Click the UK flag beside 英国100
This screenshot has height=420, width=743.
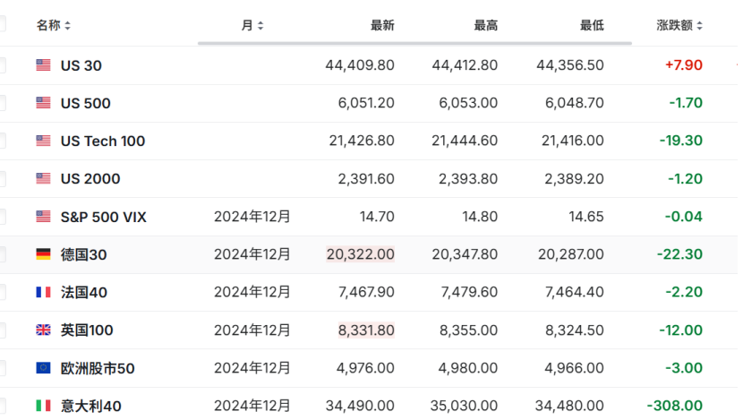click(43, 330)
